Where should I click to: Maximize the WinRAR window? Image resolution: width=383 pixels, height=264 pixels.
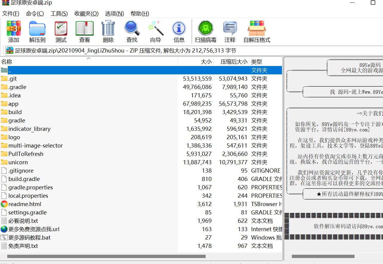373,3
